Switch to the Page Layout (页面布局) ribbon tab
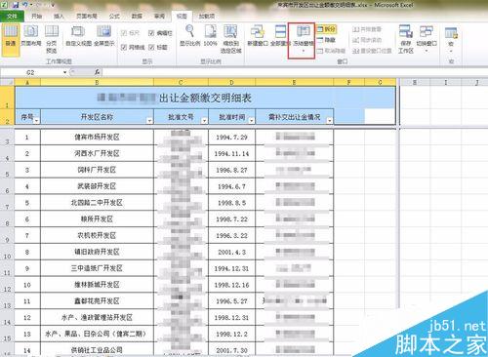This screenshot has width=488, height=357. click(87, 16)
